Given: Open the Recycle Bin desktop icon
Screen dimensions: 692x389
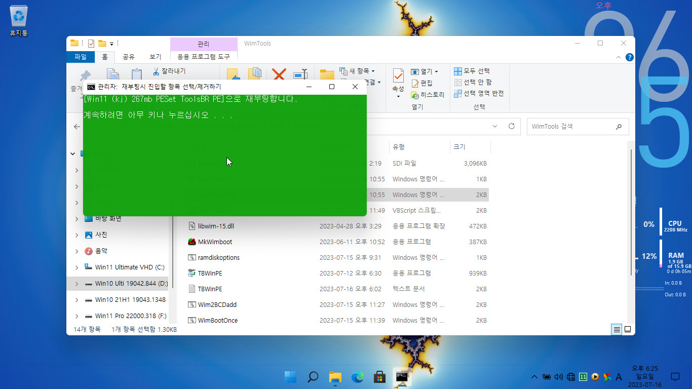Looking at the screenshot, I should click(x=19, y=21).
